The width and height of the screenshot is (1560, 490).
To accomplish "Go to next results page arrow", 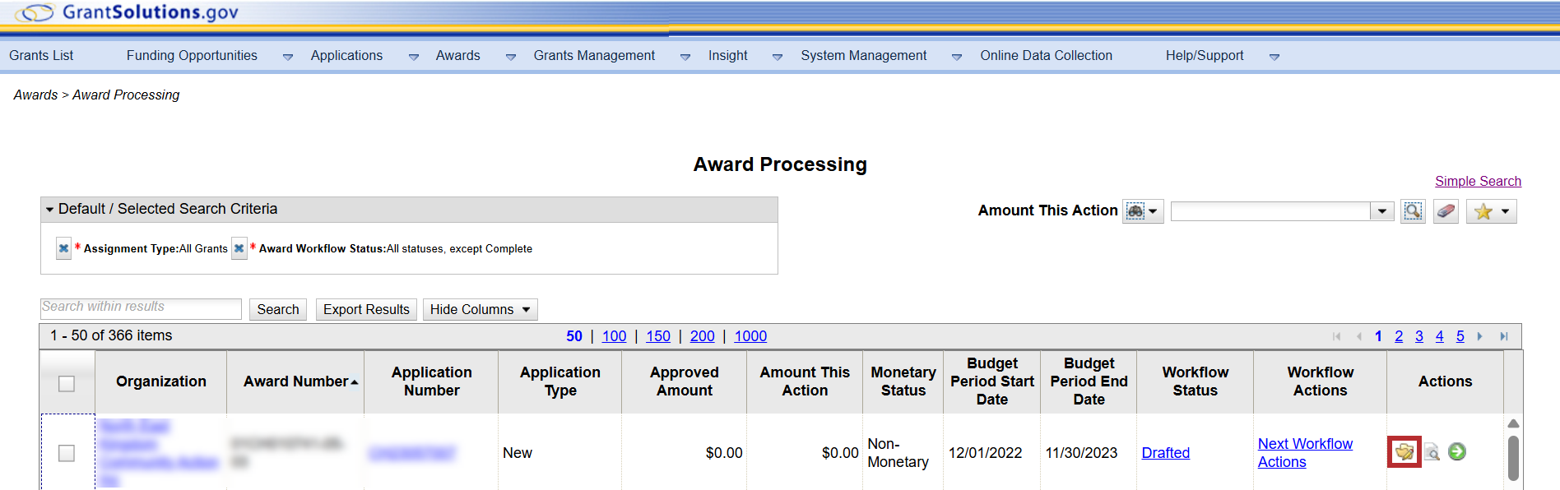I will pos(1480,336).
